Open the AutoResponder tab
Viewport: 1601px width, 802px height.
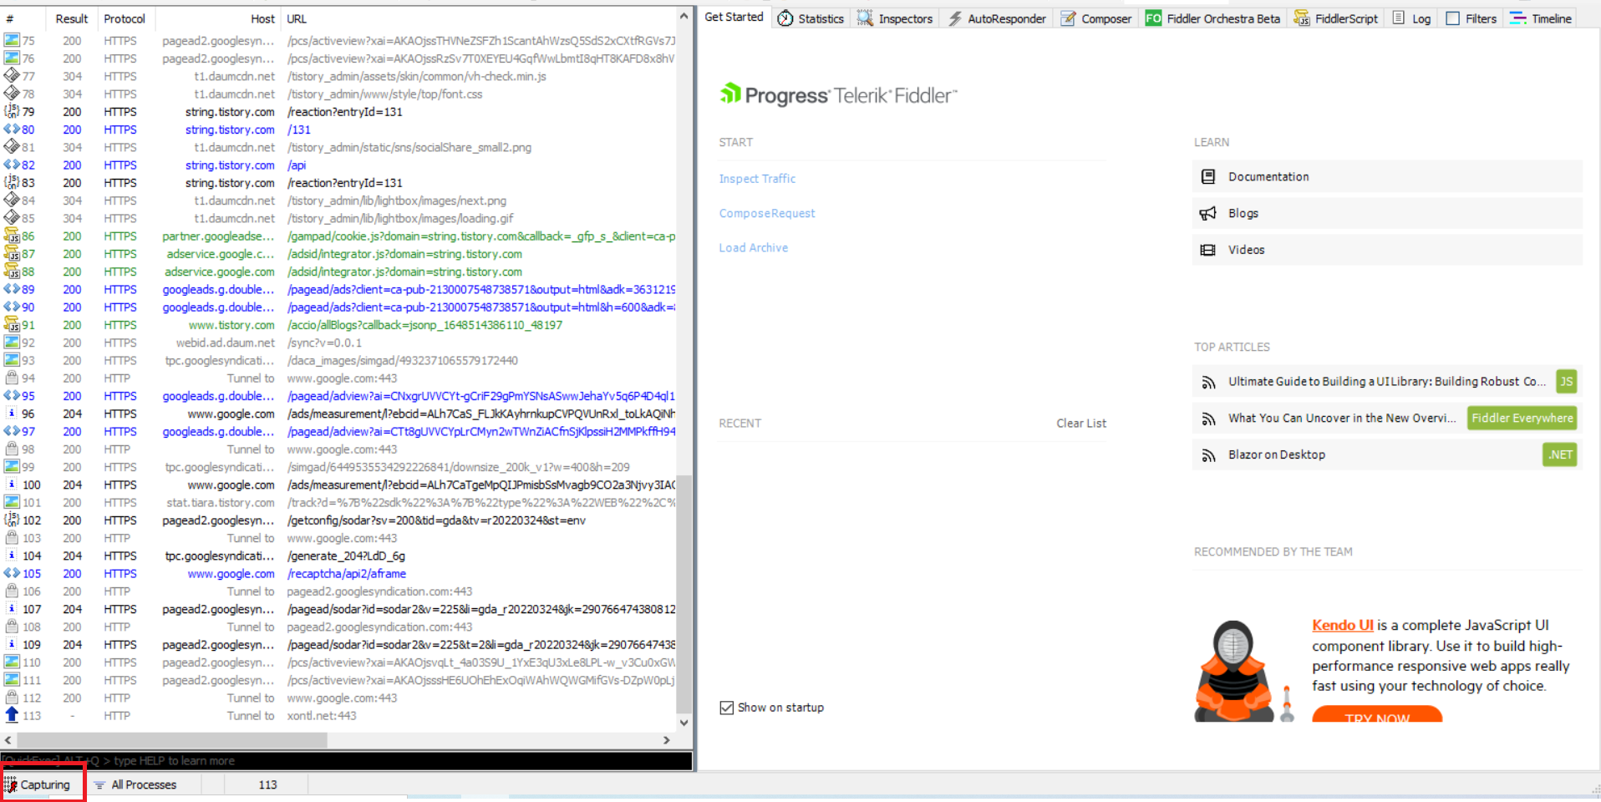coord(996,18)
